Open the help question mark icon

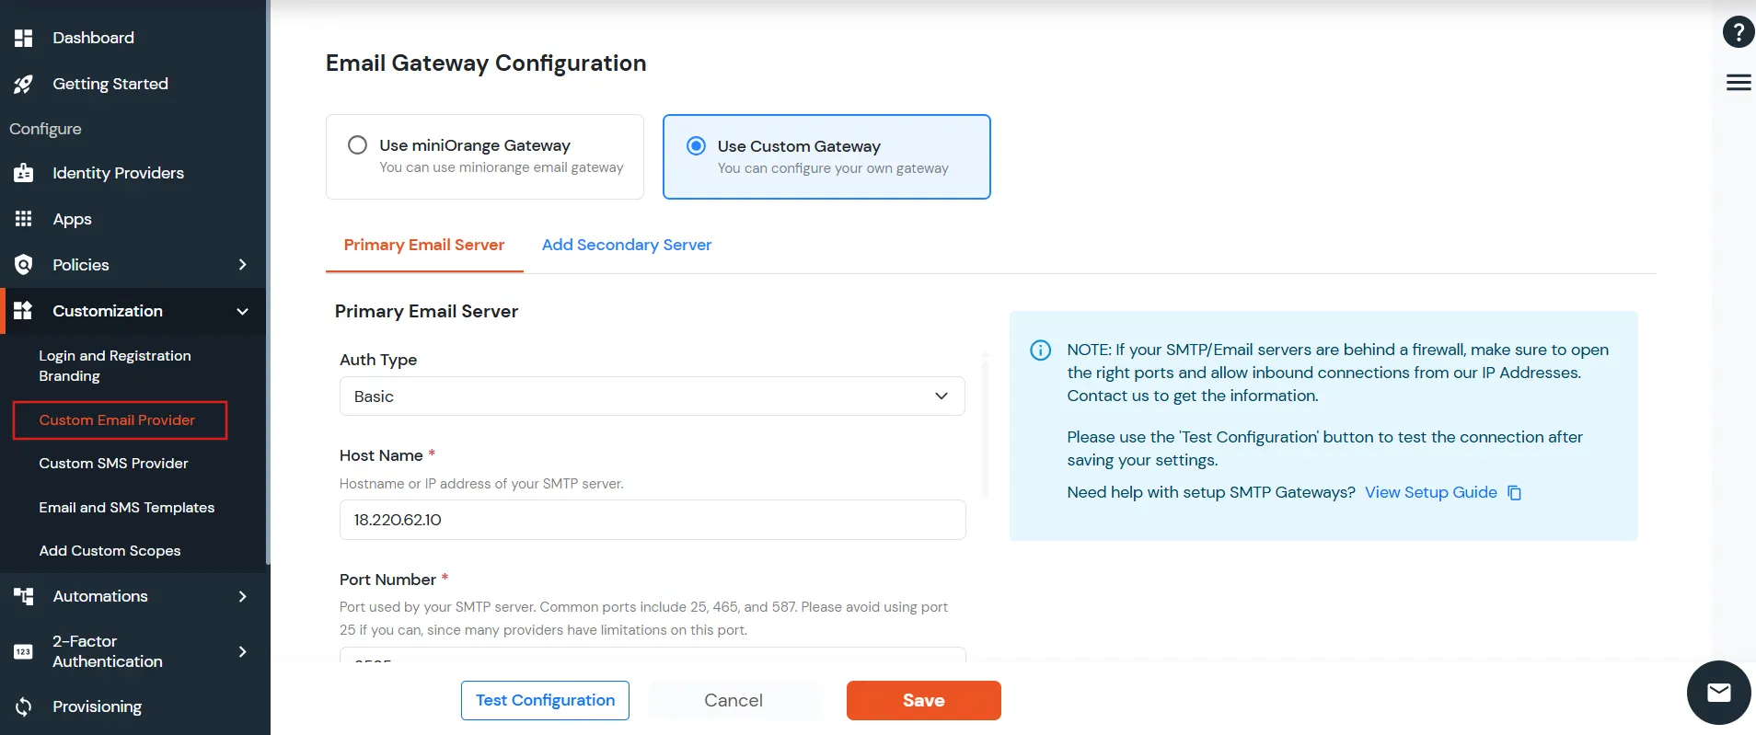(1738, 33)
